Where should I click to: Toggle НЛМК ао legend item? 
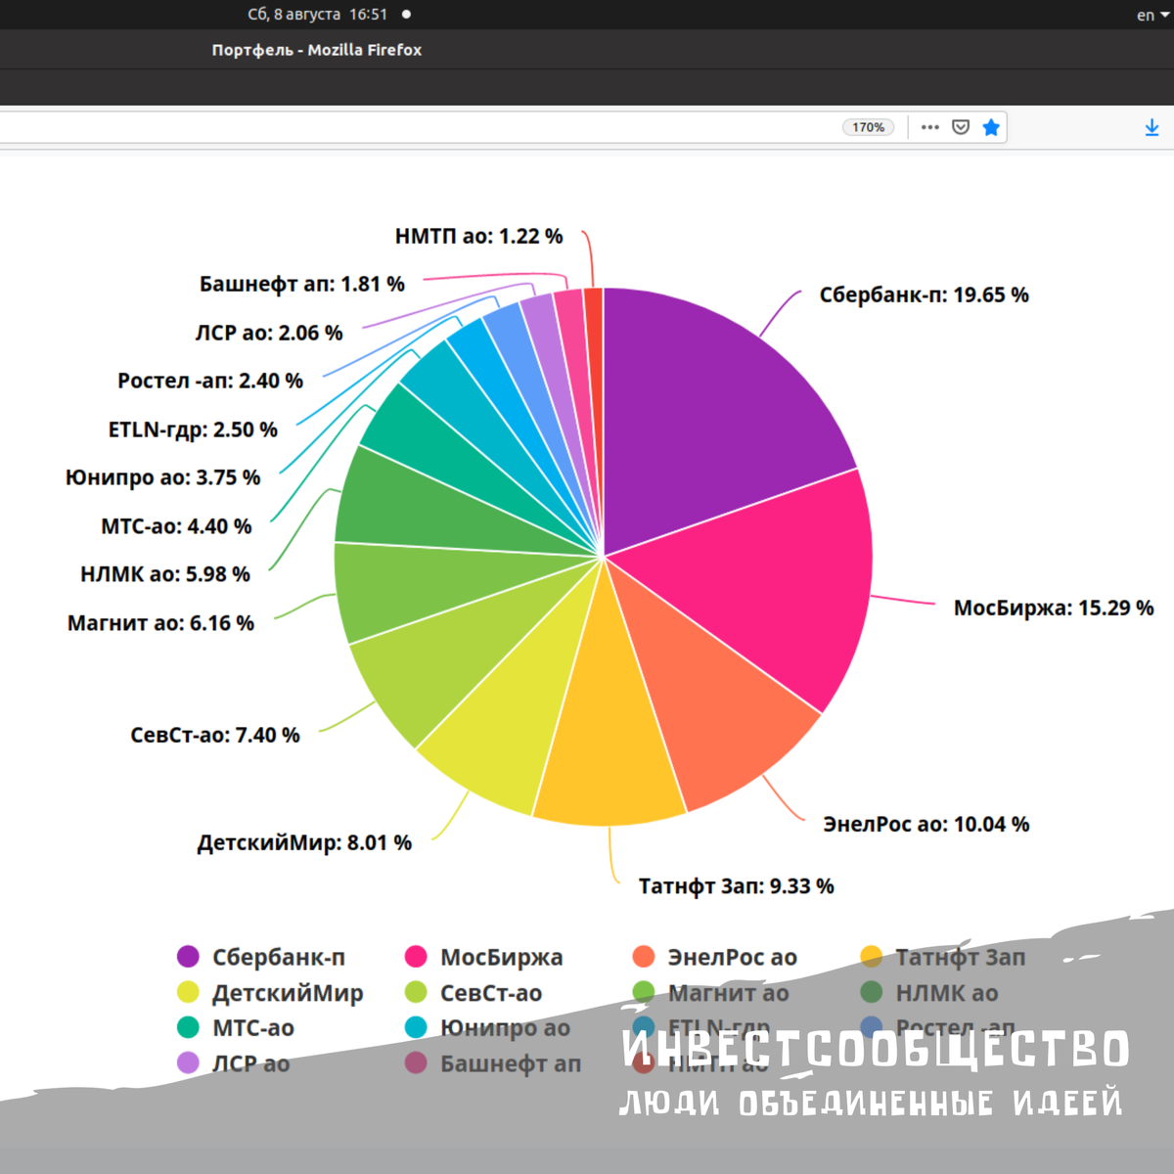(x=929, y=993)
